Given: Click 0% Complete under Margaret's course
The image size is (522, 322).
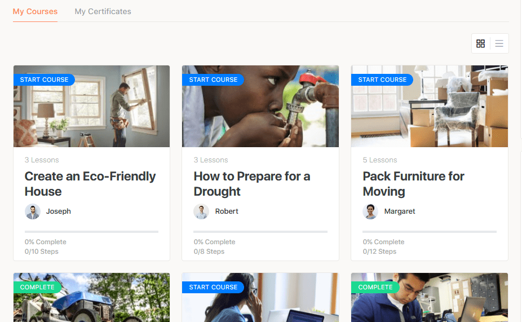Looking at the screenshot, I should point(383,242).
